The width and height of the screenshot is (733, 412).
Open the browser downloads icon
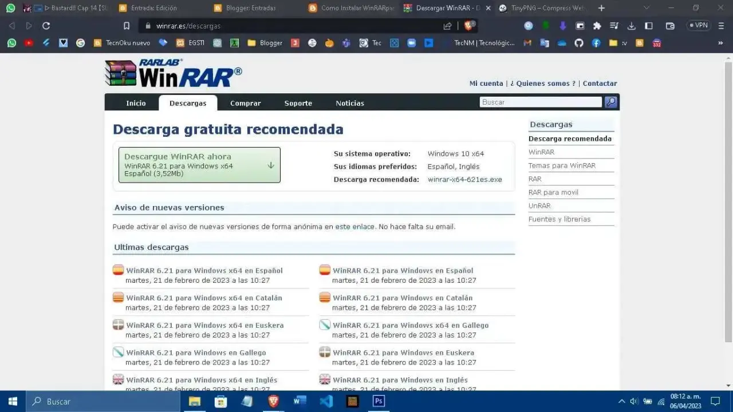tap(632, 26)
